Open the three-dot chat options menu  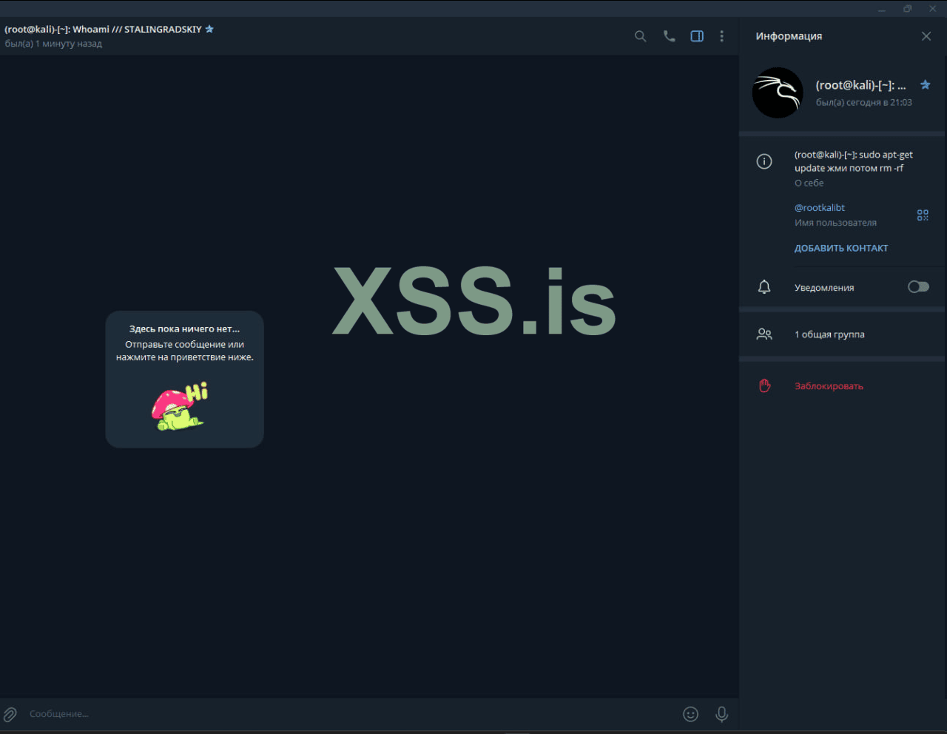click(x=722, y=36)
